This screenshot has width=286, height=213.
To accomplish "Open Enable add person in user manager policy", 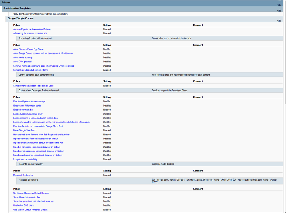I will point(29,101).
